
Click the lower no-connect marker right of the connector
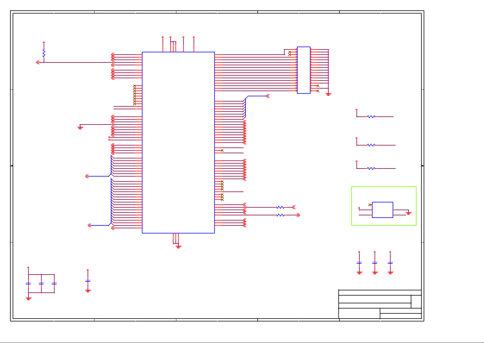pos(318,91)
